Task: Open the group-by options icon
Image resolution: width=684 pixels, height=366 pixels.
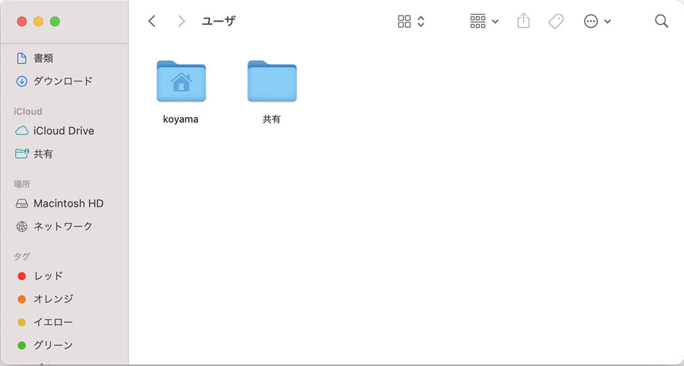Action: [x=478, y=22]
